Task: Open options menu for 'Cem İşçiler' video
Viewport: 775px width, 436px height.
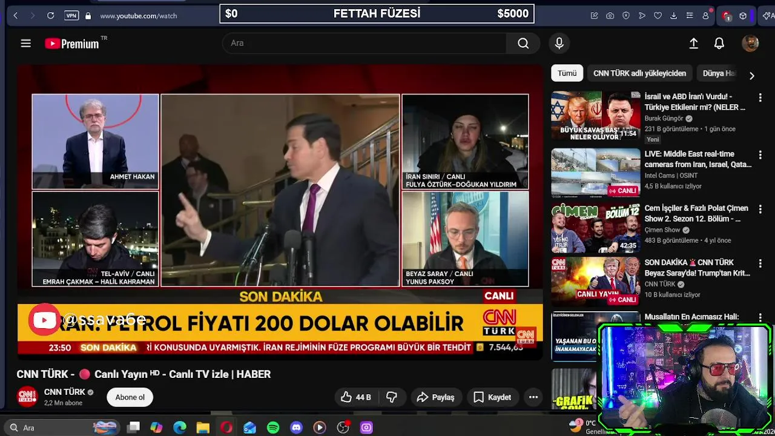Action: (x=760, y=209)
